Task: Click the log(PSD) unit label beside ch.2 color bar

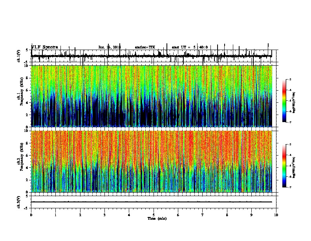Action: [294, 167]
